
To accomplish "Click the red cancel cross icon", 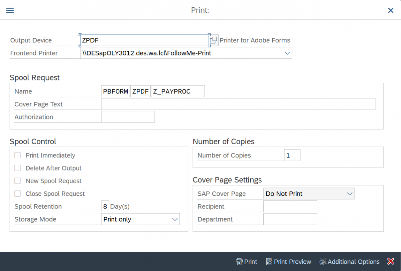I will (390, 262).
